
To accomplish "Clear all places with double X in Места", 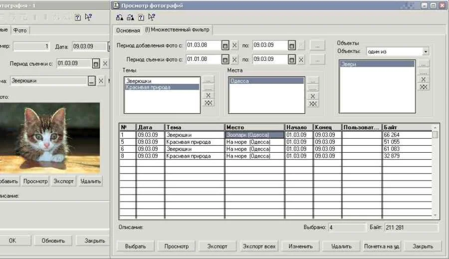I will 313,104.
